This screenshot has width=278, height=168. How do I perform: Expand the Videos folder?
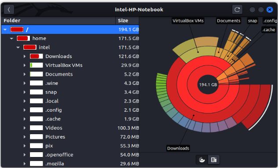click(25, 128)
